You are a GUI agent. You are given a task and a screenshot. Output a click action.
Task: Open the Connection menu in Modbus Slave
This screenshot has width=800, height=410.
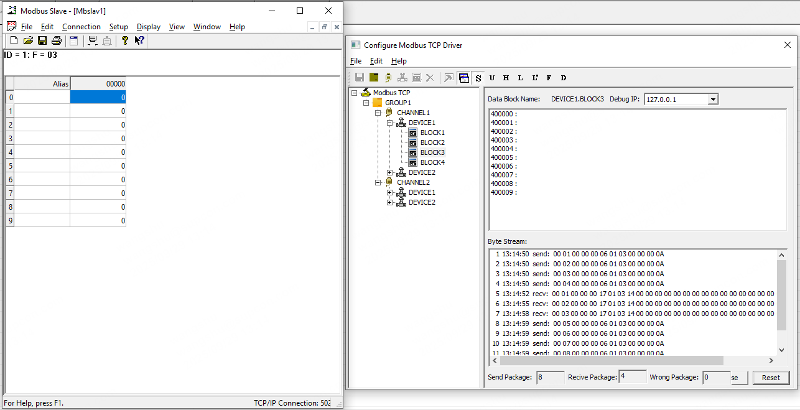[x=81, y=27]
